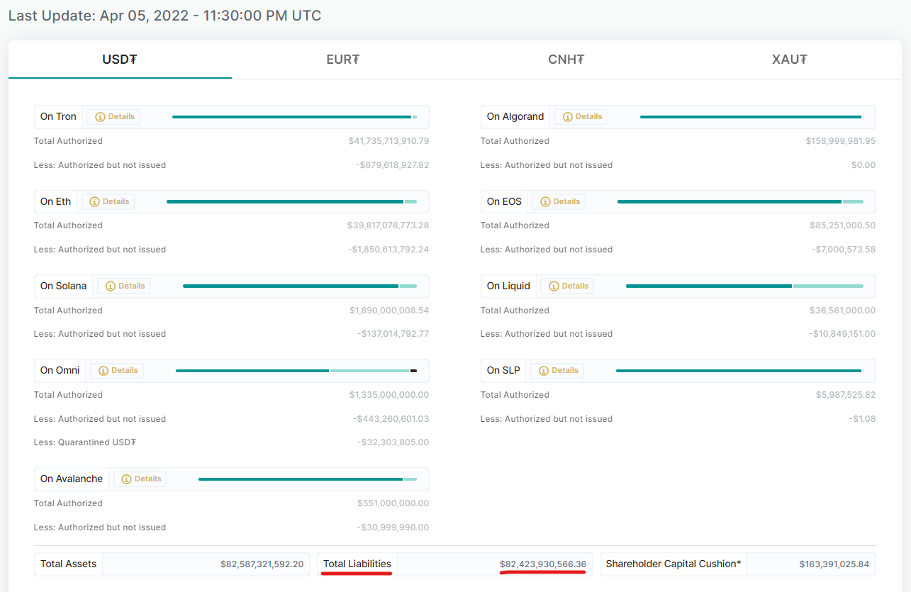
Task: Click Liquid total $36,561,000.00
Action: 842,311
